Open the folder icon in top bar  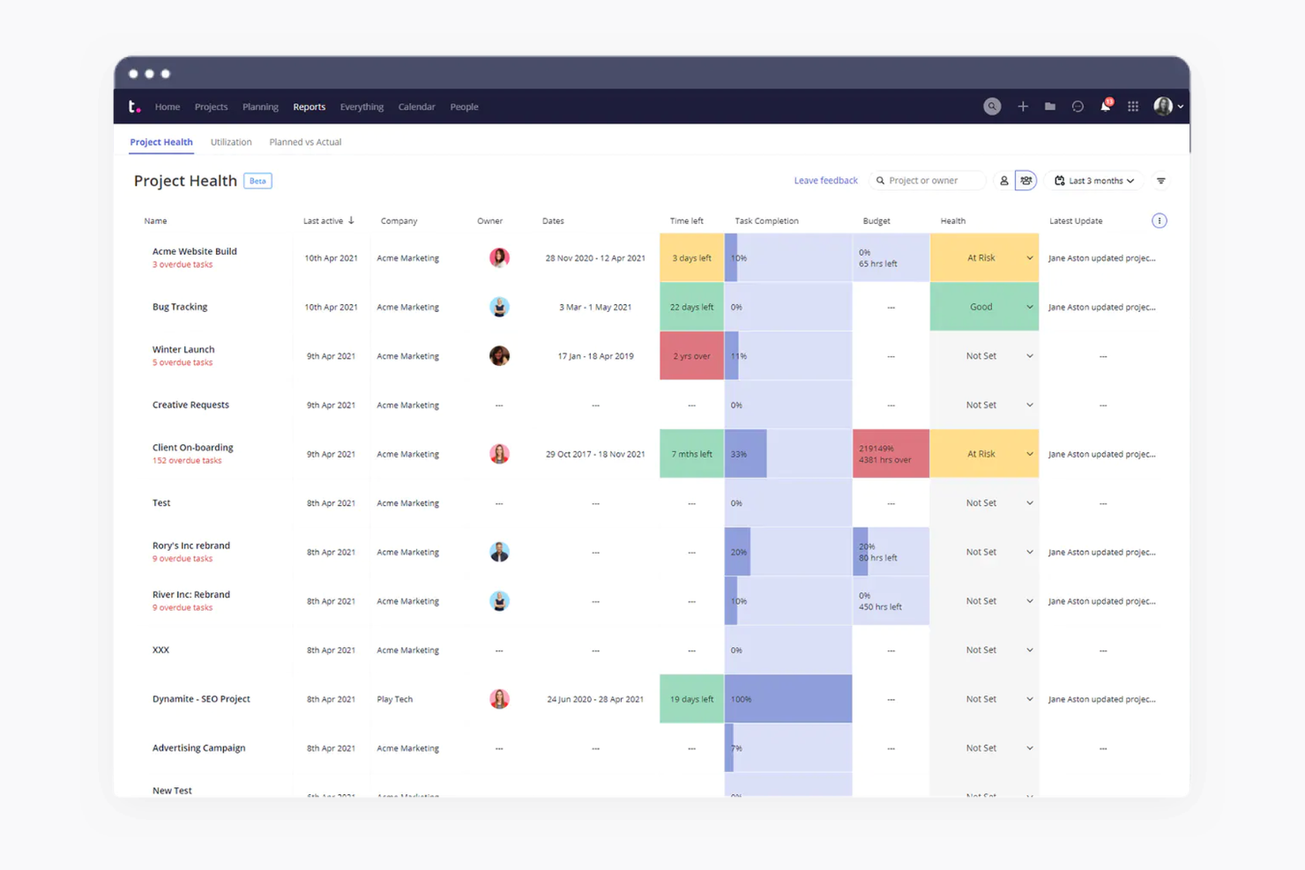tap(1050, 107)
